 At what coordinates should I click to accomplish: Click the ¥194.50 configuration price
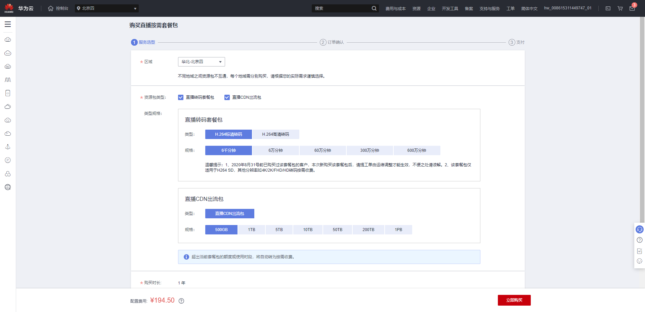[162, 300]
